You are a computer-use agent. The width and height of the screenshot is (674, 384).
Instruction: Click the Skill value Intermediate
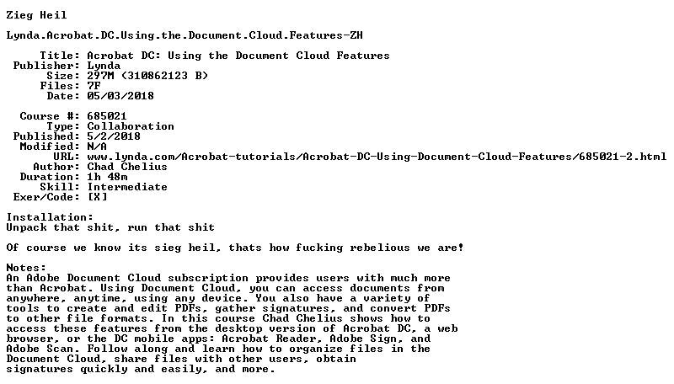tap(127, 187)
